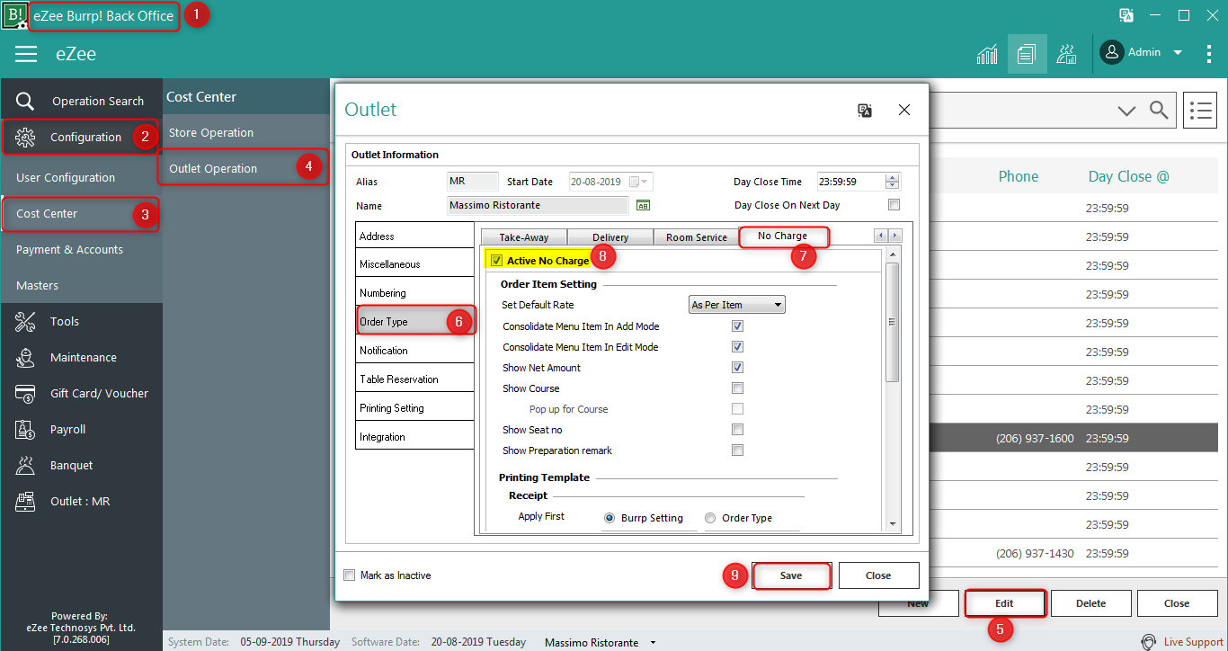
Task: Open the Order Type section
Action: (x=414, y=321)
